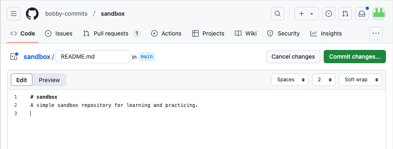Image resolution: width=393 pixels, height=149 pixels.
Task: Open the three-dots more tabs menu
Action: coord(376,33)
